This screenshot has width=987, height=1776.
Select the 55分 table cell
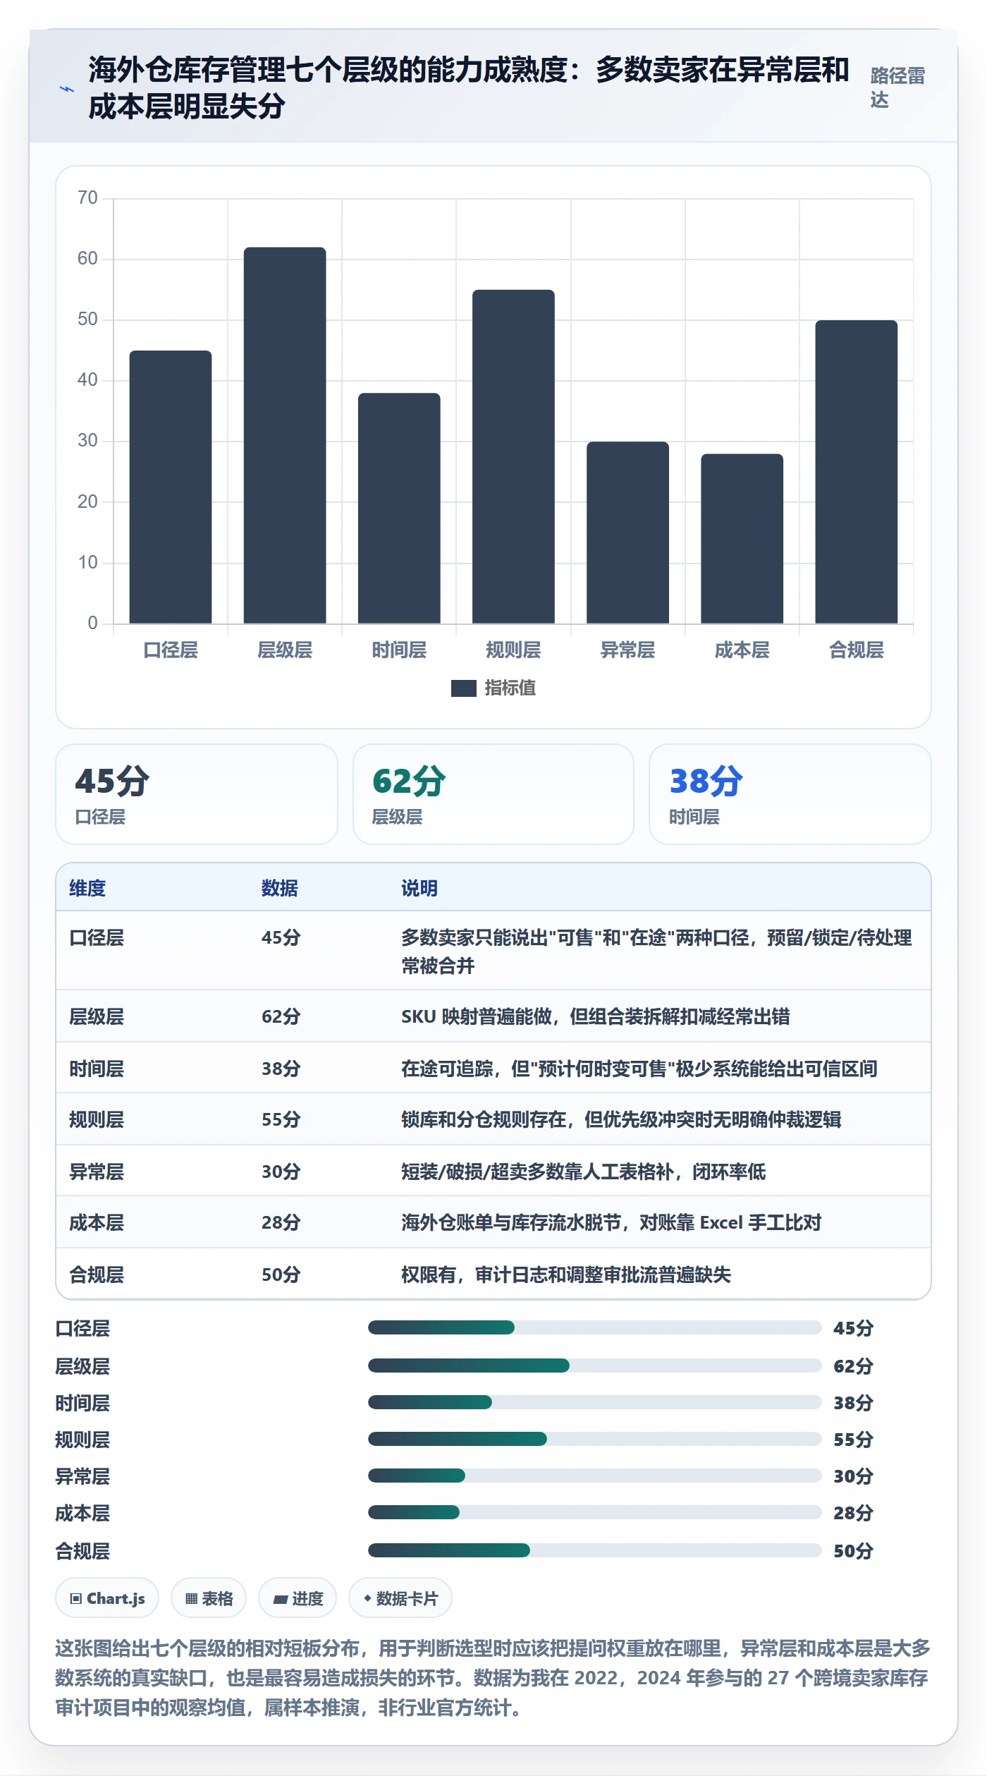click(281, 1119)
